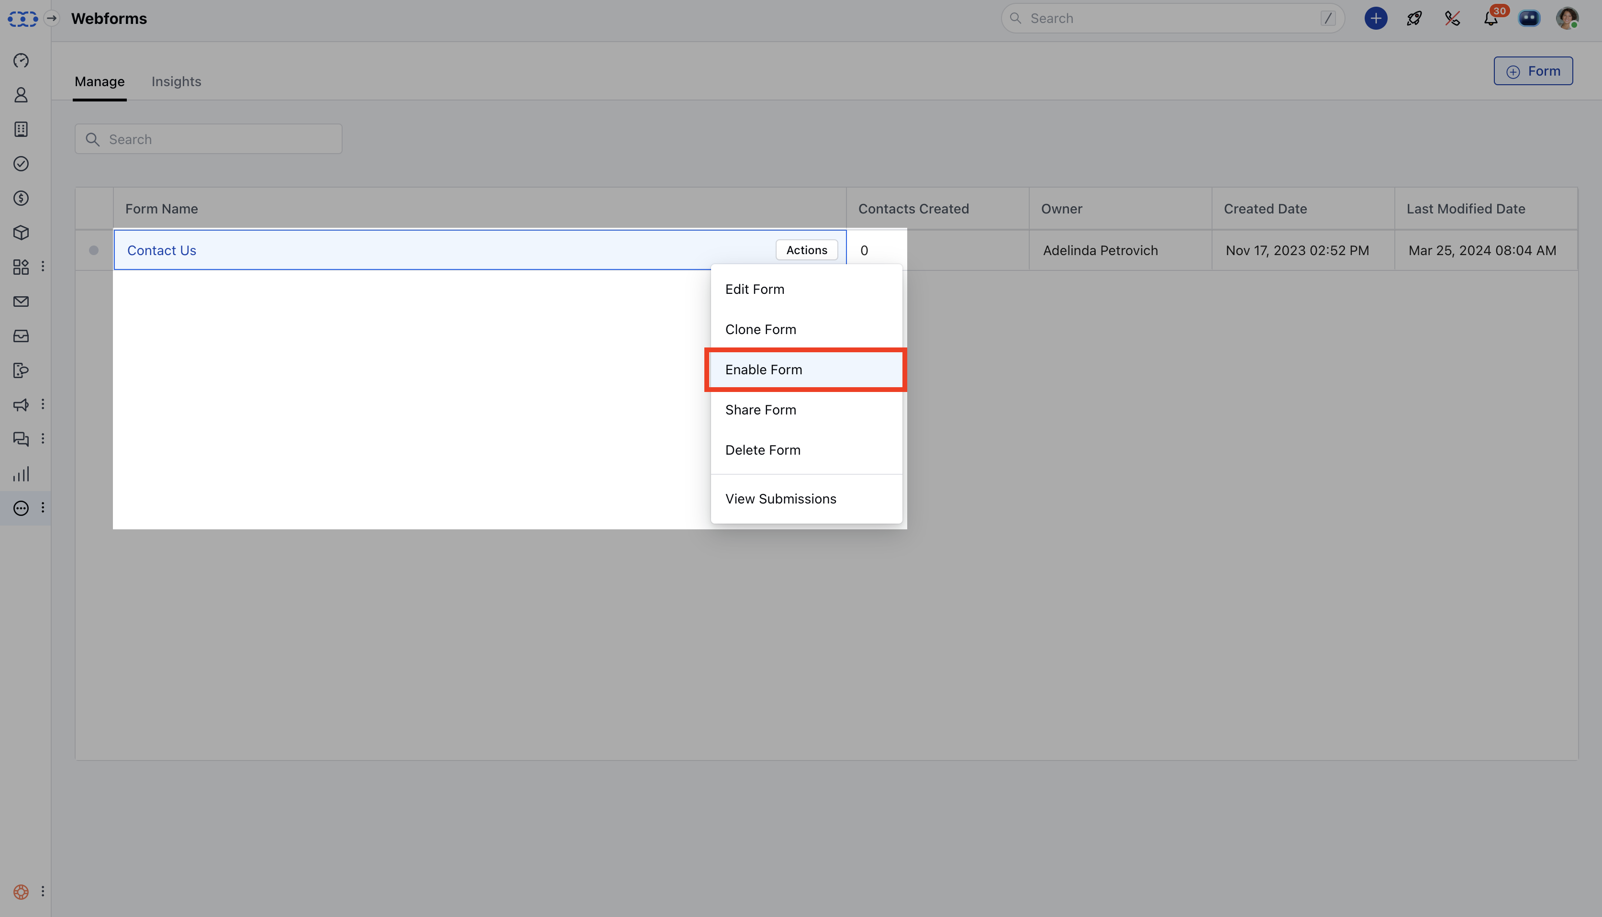The height and width of the screenshot is (917, 1602).
Task: Choose Enable Form from the menu
Action: (806, 369)
